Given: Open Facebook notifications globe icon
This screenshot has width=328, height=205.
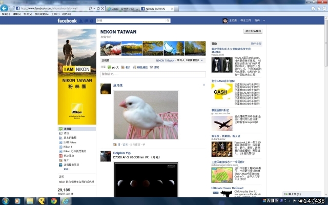Looking at the screenshot, I should tap(91, 20).
